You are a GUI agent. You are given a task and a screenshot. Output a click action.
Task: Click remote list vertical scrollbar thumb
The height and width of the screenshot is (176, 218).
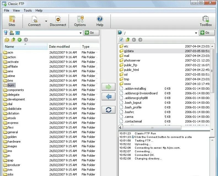click(212, 71)
